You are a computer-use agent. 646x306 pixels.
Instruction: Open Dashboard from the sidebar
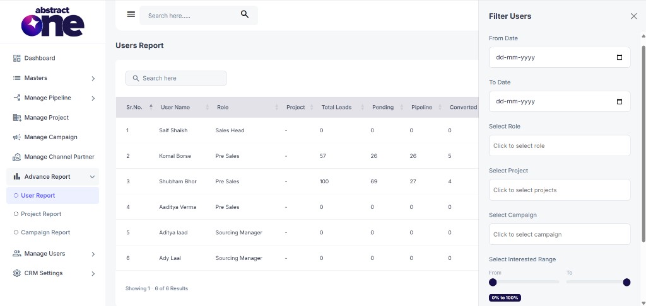pyautogui.click(x=40, y=58)
